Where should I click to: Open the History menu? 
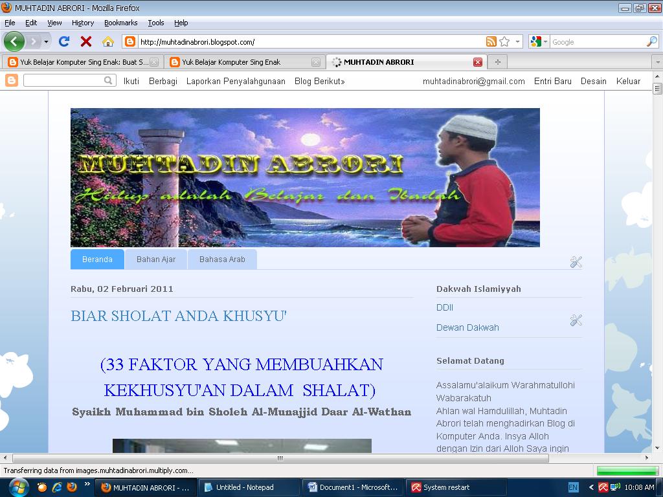(83, 23)
